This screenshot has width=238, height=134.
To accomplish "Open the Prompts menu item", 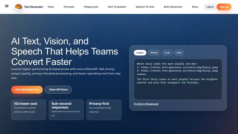I will (69, 7).
